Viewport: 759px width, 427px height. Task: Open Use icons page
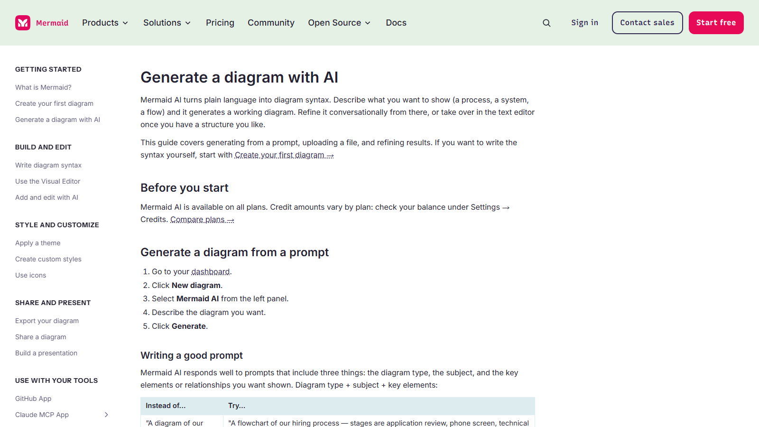pos(30,275)
